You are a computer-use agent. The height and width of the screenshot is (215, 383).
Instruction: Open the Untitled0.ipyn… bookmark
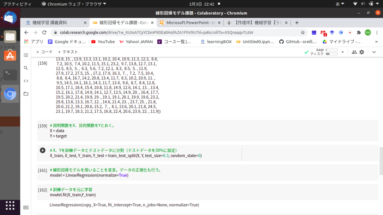(x=256, y=42)
